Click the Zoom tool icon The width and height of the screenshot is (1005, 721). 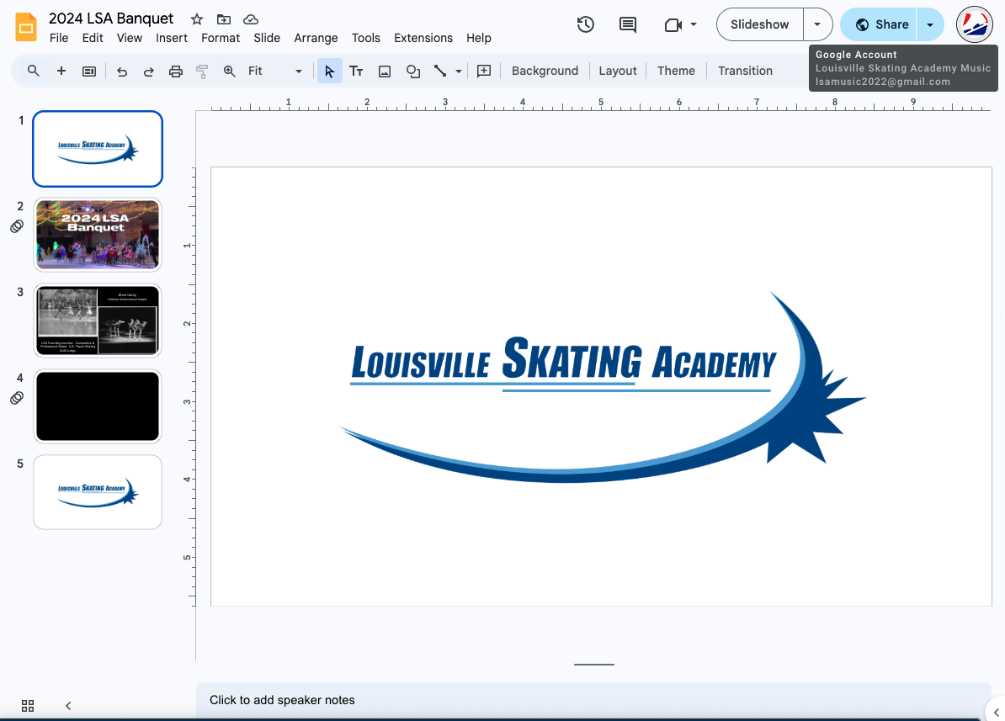[x=229, y=72]
